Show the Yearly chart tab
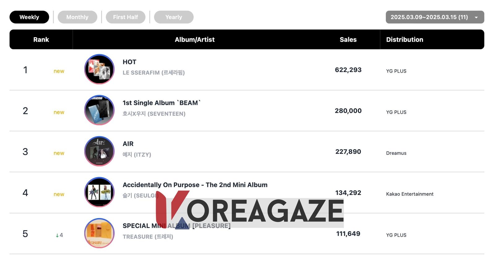 (174, 17)
